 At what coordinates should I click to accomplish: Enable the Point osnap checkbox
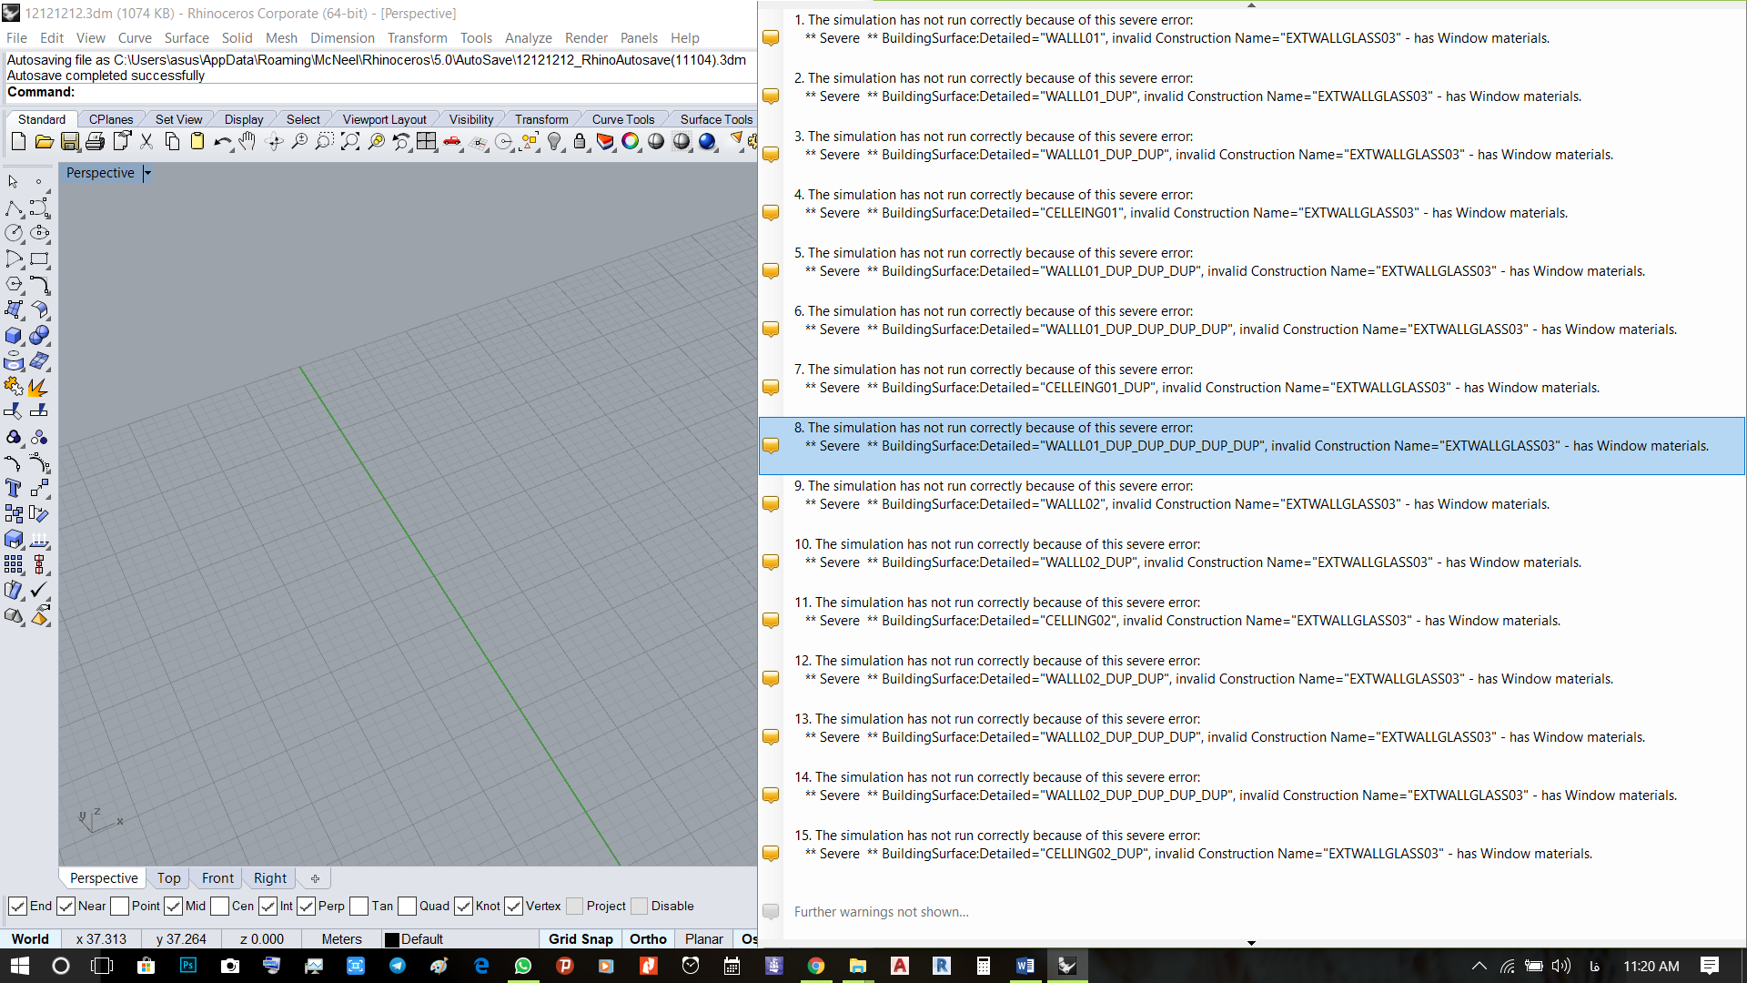click(119, 906)
